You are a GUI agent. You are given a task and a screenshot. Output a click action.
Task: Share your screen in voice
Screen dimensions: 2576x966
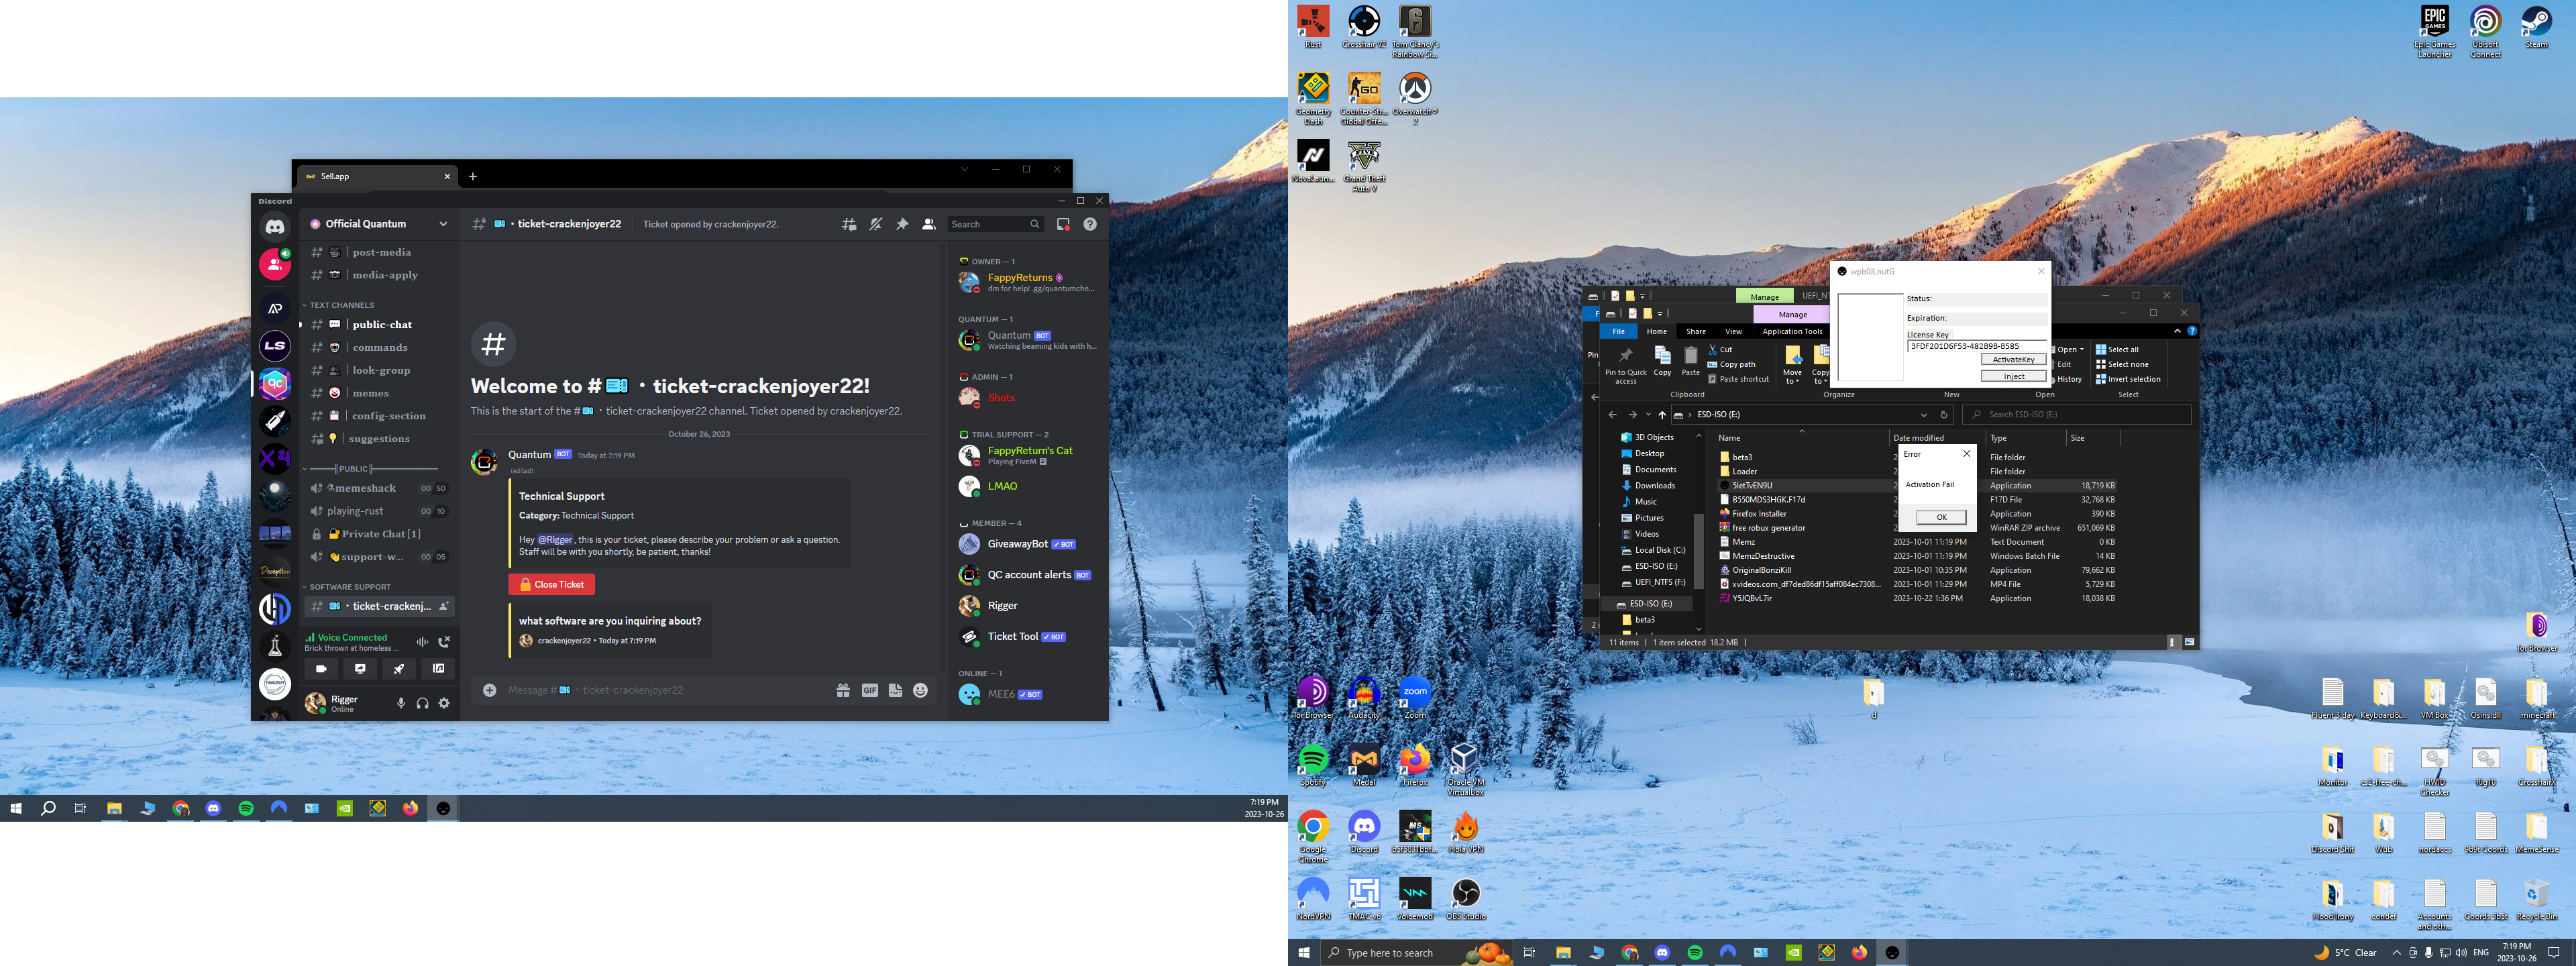point(360,669)
